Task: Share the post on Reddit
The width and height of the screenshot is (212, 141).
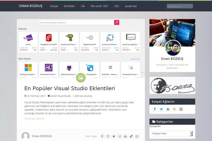Action: pos(120,136)
